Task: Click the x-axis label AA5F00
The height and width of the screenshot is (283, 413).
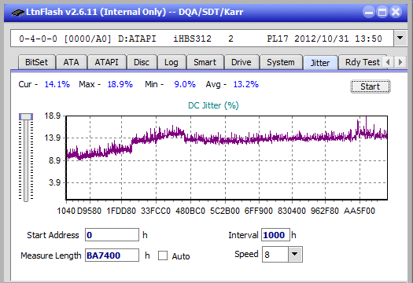Action: (360, 211)
